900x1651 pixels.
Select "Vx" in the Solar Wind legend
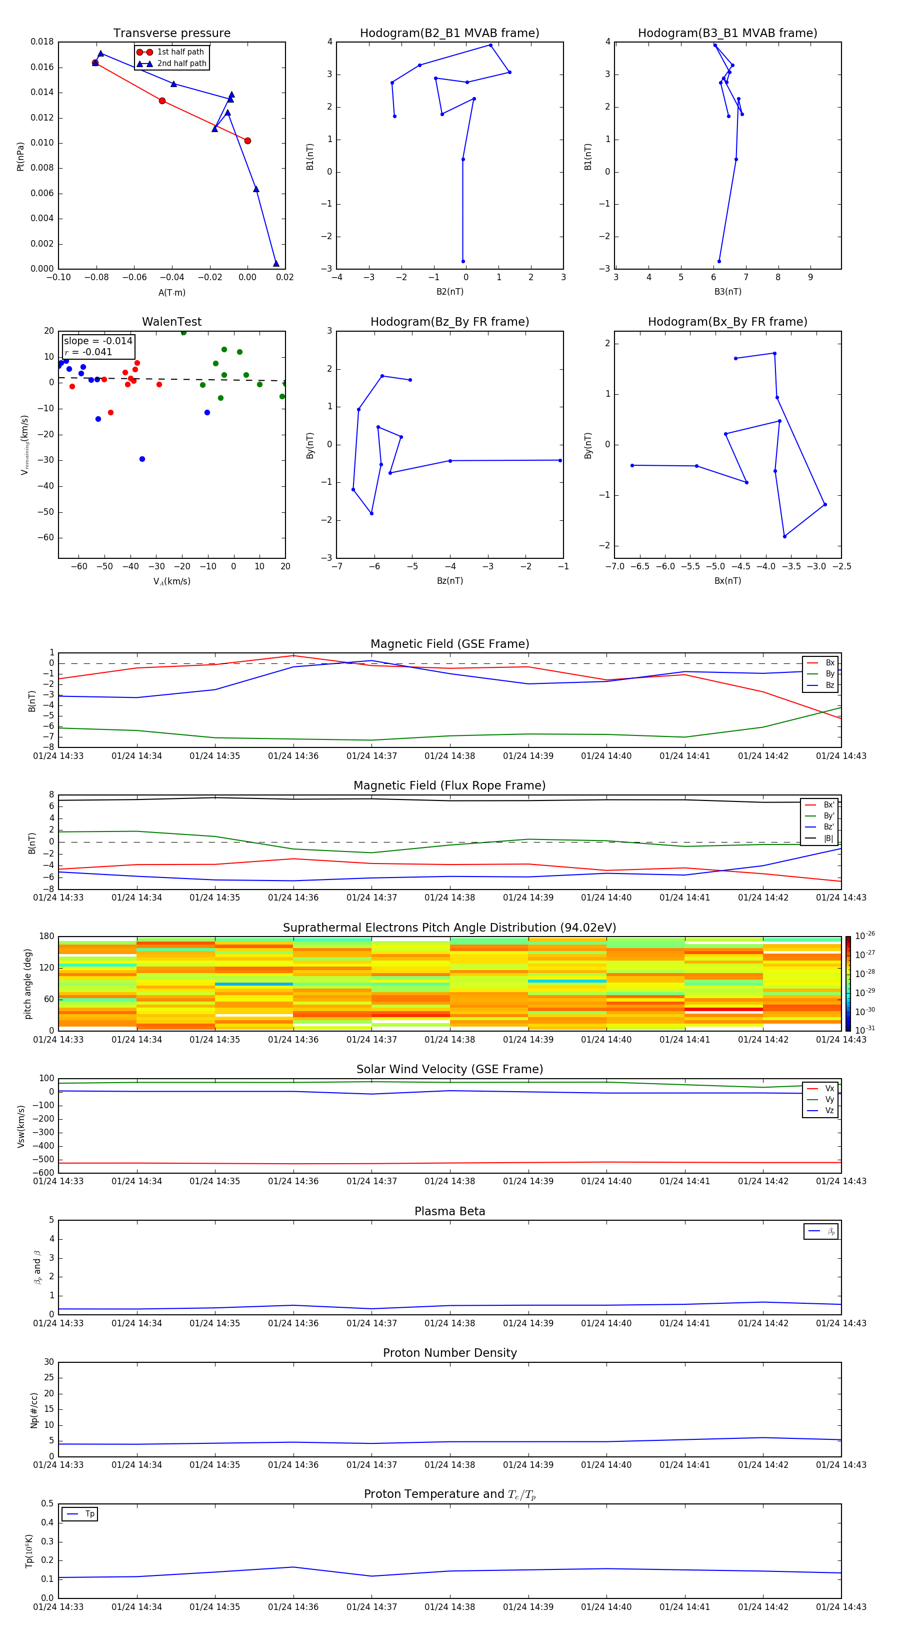(820, 1088)
